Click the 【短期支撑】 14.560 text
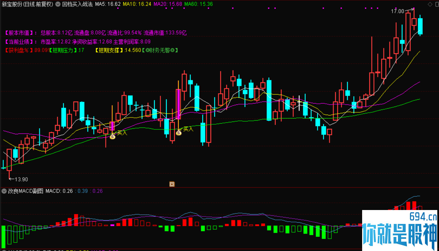 click(118, 50)
